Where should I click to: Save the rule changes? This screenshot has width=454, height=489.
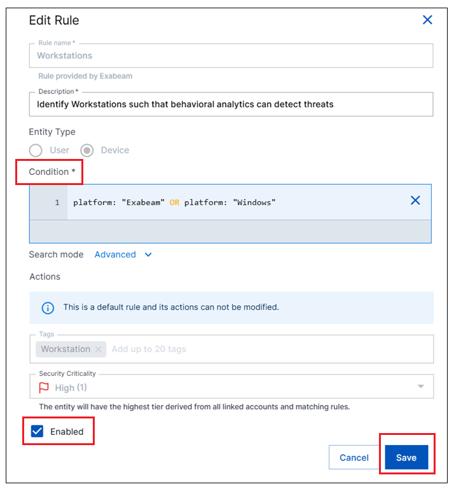pos(406,457)
